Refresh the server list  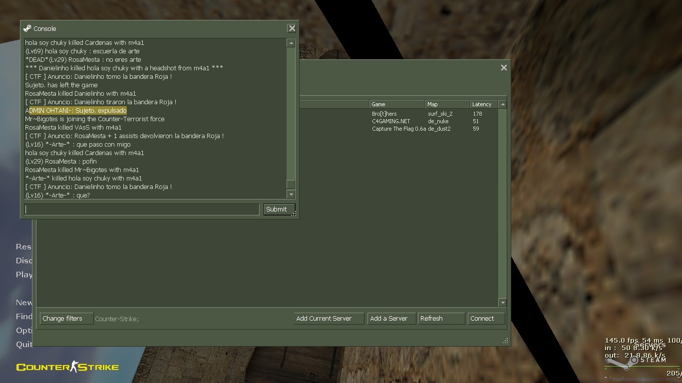pyautogui.click(x=441, y=319)
